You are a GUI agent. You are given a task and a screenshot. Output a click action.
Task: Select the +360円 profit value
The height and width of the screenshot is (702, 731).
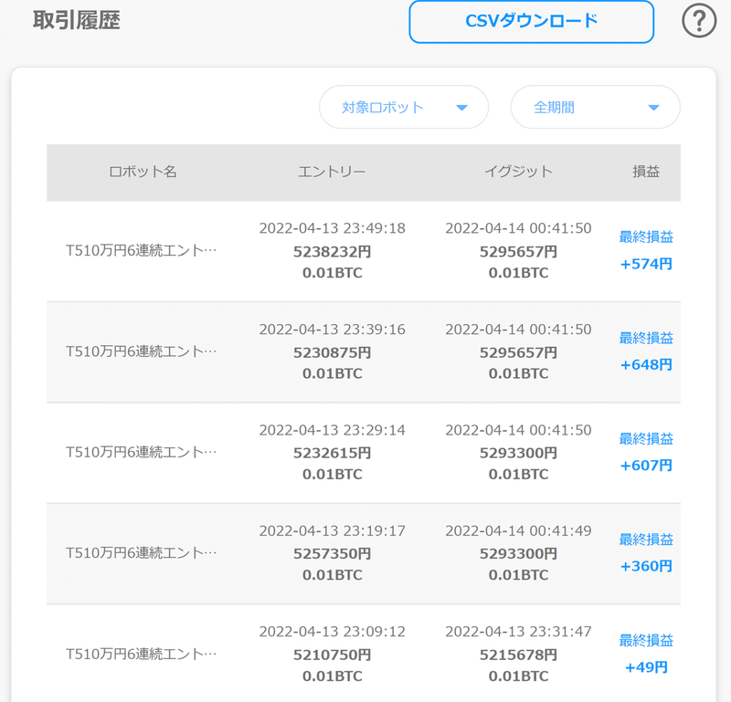pyautogui.click(x=646, y=567)
